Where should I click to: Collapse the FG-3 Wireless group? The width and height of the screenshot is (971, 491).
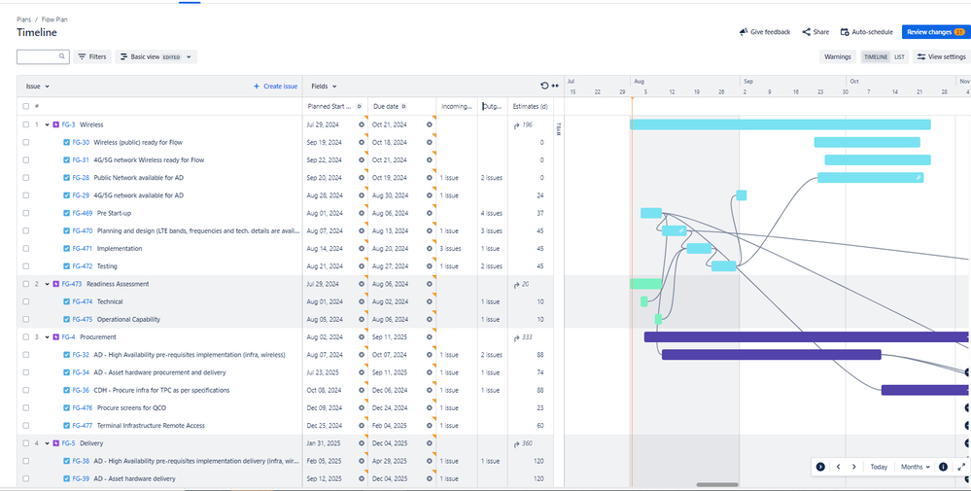coord(47,124)
